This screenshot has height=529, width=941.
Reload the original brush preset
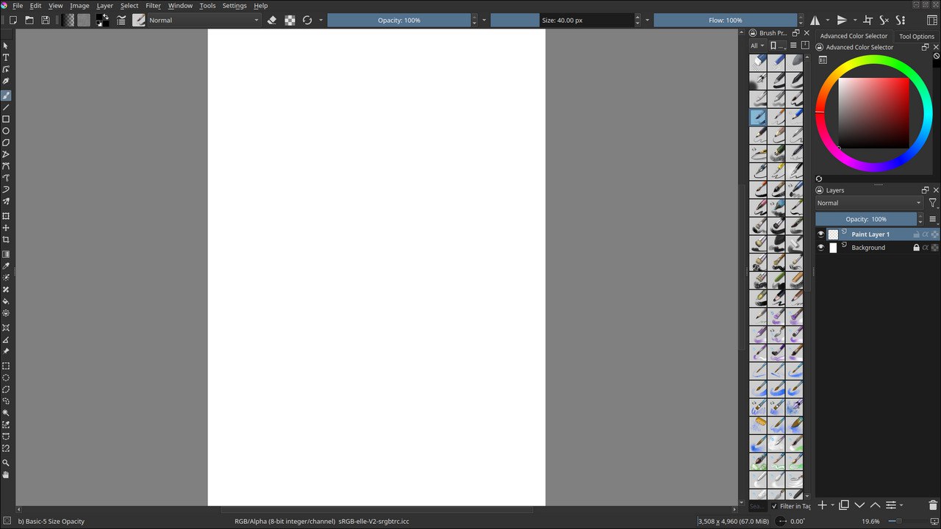click(307, 21)
